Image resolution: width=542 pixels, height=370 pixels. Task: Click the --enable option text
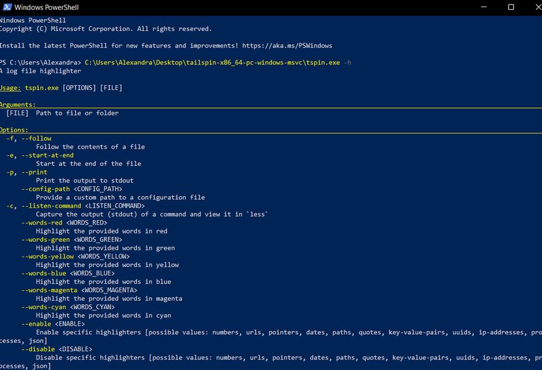coord(36,324)
